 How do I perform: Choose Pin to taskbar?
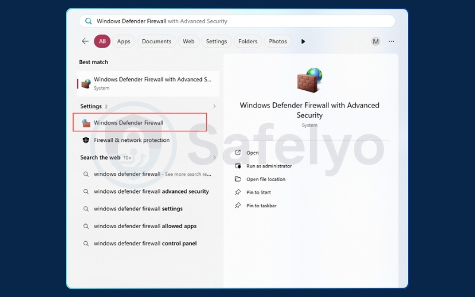pyautogui.click(x=261, y=206)
